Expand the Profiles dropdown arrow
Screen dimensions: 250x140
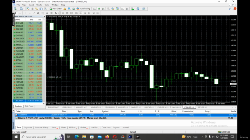[23, 9]
